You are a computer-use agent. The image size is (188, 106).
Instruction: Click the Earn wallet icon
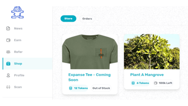[x=8, y=40]
